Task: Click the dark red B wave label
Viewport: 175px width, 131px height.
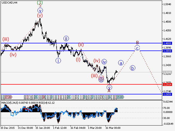Action: [137, 43]
